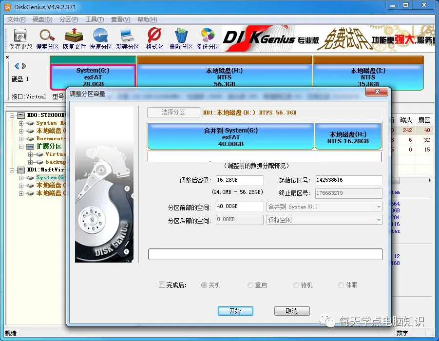Click the 选择分区 select partition button

click(x=173, y=112)
